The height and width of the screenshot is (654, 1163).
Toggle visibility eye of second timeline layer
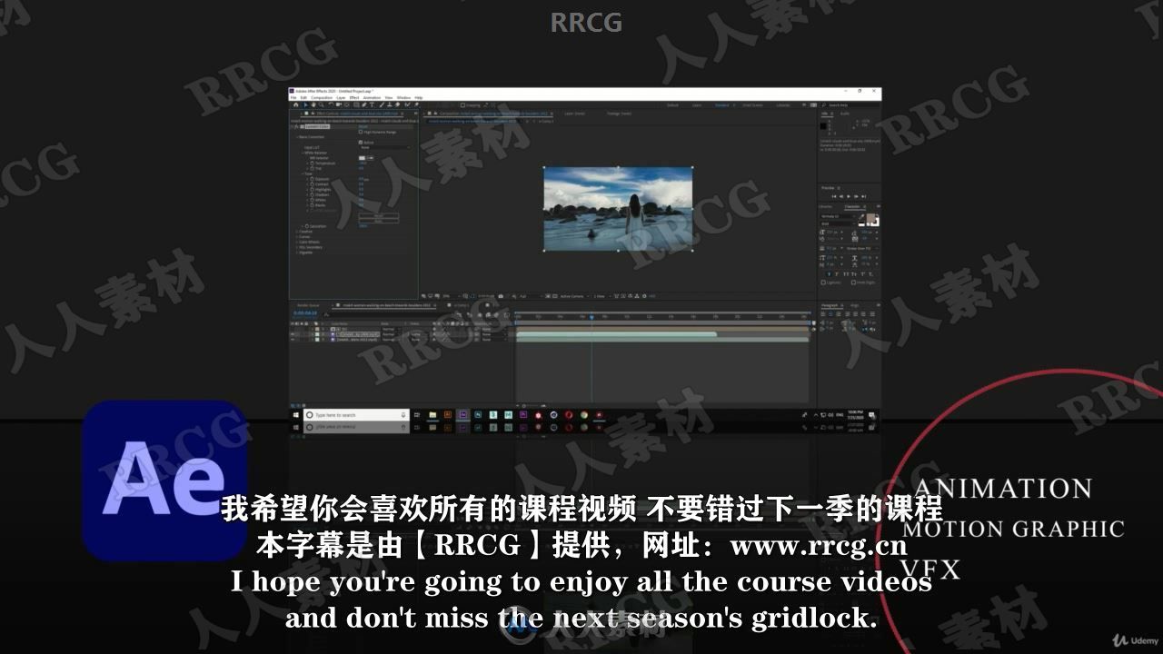click(x=293, y=334)
